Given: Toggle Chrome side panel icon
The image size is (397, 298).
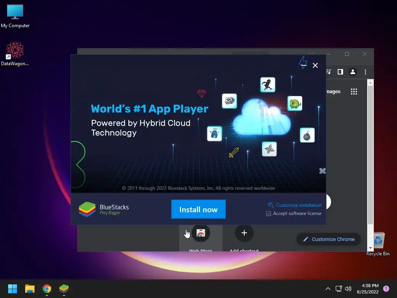Looking at the screenshot, I should pyautogui.click(x=340, y=72).
